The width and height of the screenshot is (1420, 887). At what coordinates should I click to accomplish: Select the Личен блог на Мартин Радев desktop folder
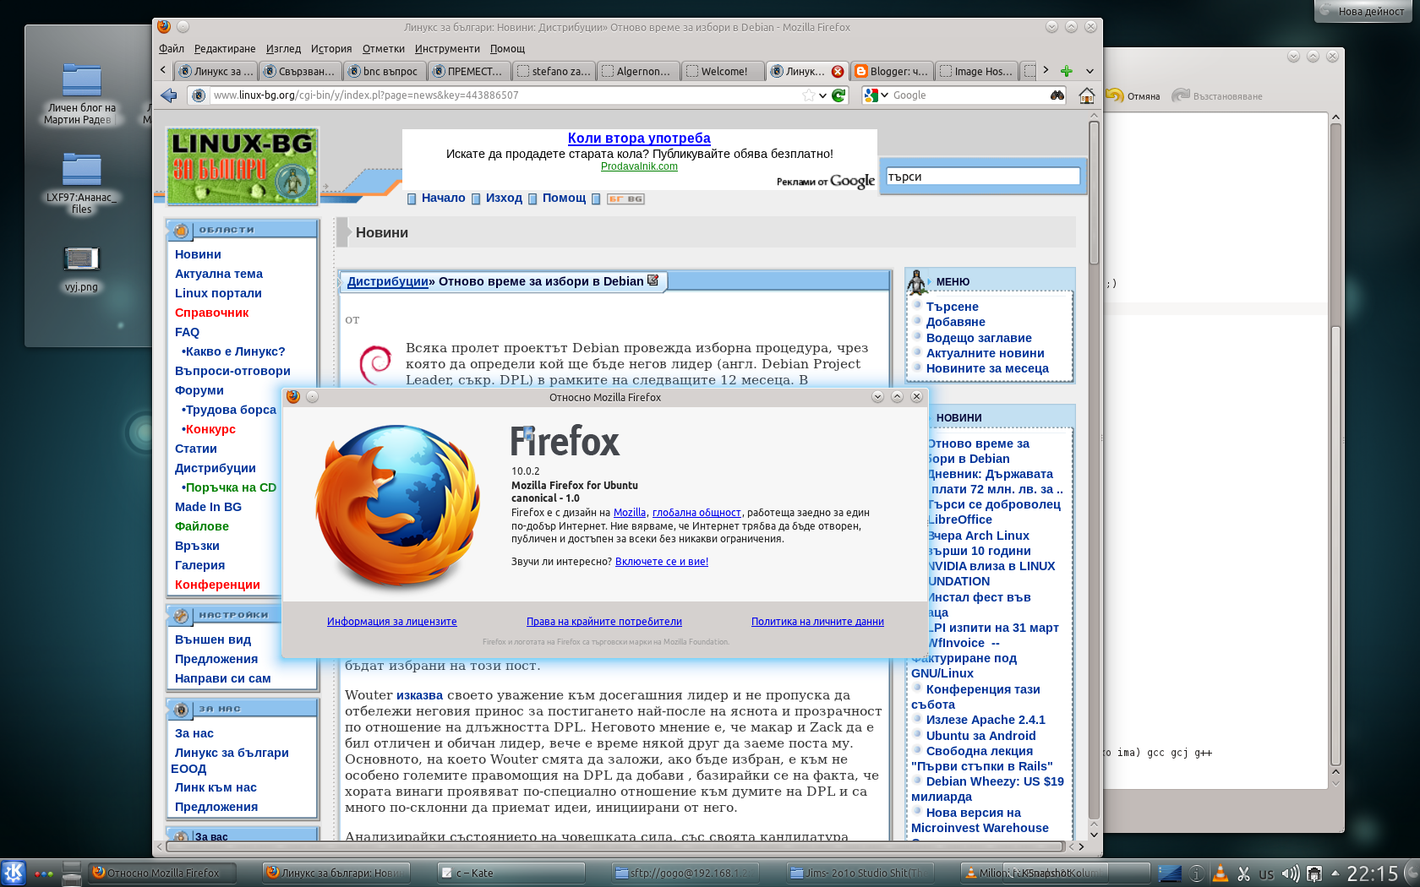coord(81,94)
